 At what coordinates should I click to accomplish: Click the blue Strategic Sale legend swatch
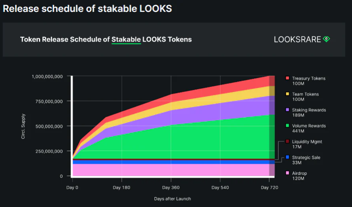[287, 158]
